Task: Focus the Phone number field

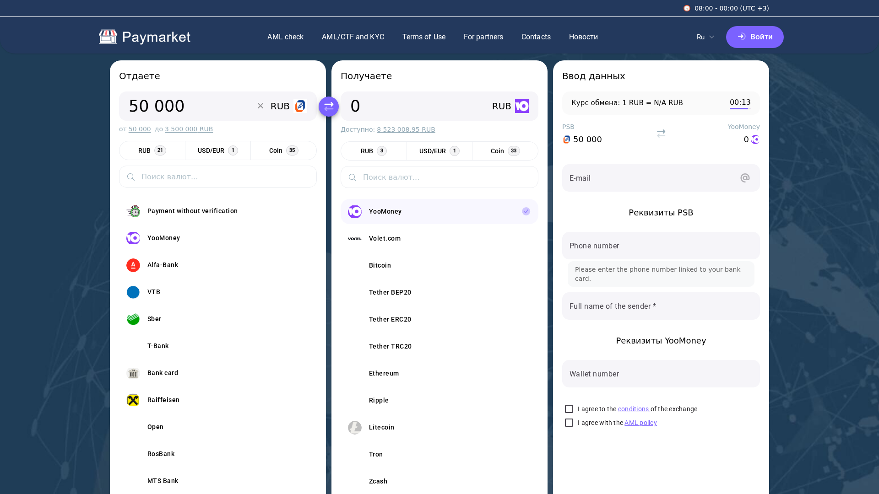Action: 661,246
